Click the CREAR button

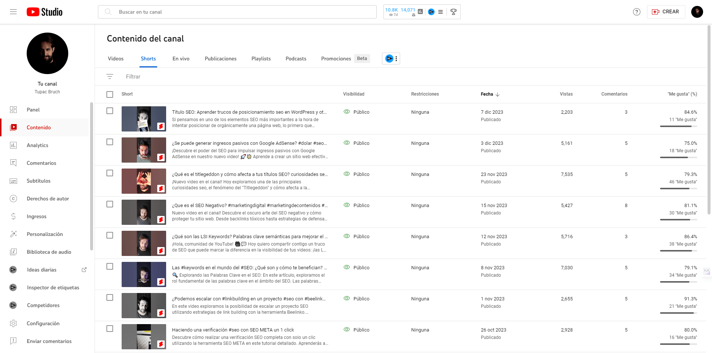click(x=666, y=11)
